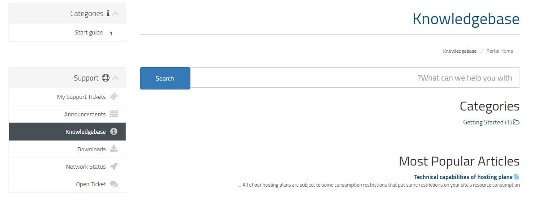Click the document icon beside the hosting plans article
538x213 pixels.
516,177
